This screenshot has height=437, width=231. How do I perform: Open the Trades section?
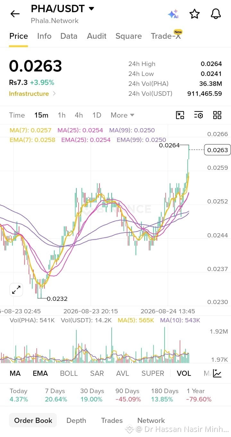coord(112,420)
